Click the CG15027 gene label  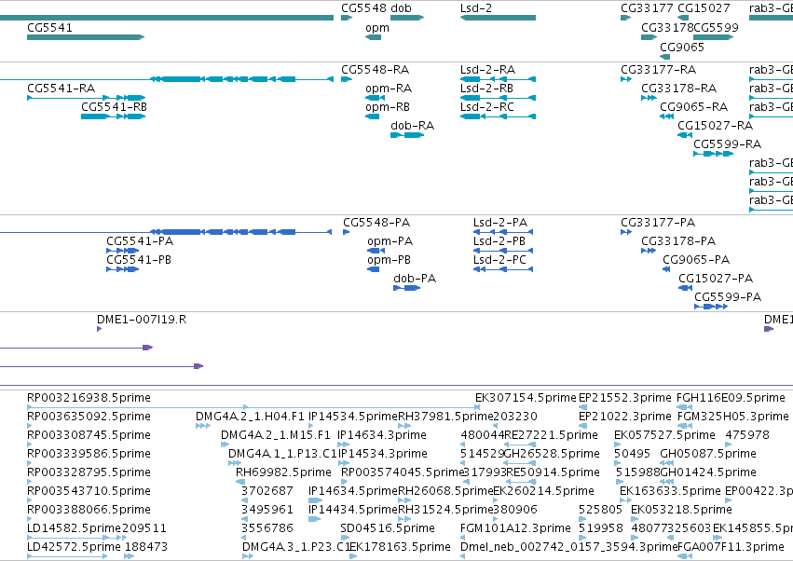click(704, 8)
